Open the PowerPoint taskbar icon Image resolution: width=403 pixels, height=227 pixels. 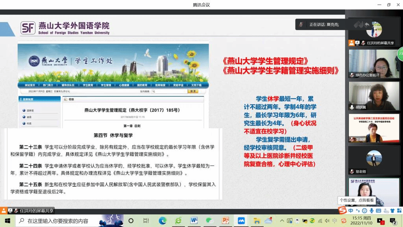pyautogui.click(x=226, y=221)
